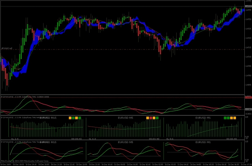This screenshot has width=252, height=166.
Task: Click 'EURUSD M1' title in the bottom Trix panel
Action: point(203,142)
